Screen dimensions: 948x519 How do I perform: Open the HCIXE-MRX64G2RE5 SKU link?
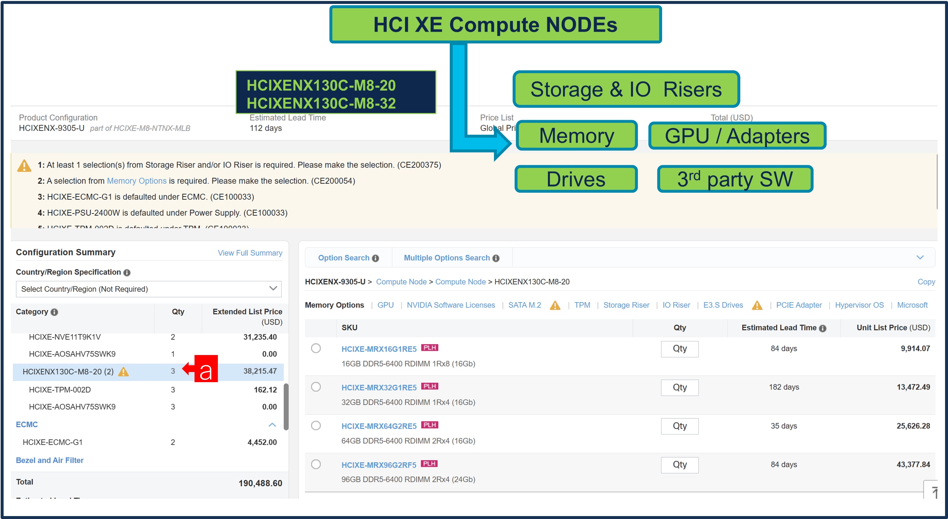tap(379, 426)
